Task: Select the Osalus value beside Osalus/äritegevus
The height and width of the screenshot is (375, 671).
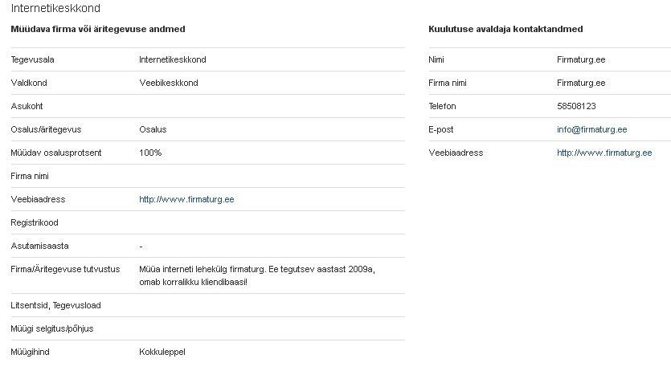Action: click(x=153, y=129)
